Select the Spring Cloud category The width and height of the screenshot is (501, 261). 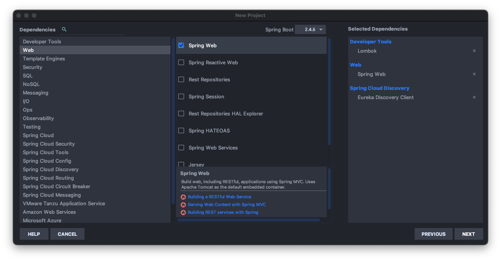coord(95,135)
